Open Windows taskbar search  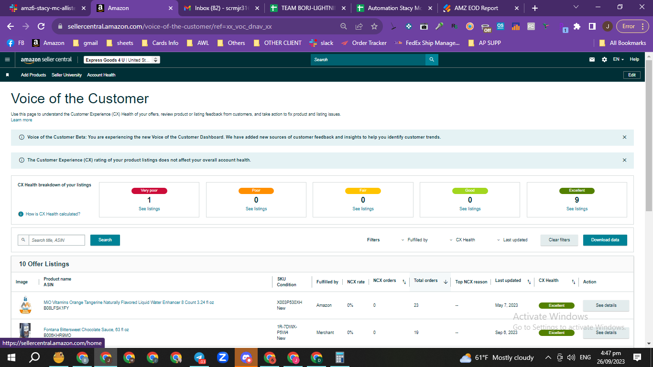click(34, 357)
